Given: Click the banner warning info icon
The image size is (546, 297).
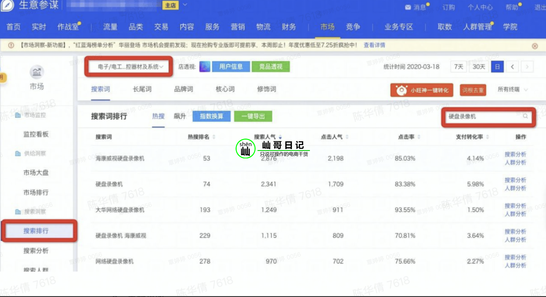Looking at the screenshot, I should coord(11,45).
